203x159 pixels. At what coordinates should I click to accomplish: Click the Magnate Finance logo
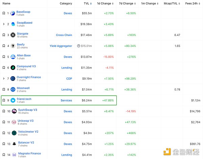14,155
